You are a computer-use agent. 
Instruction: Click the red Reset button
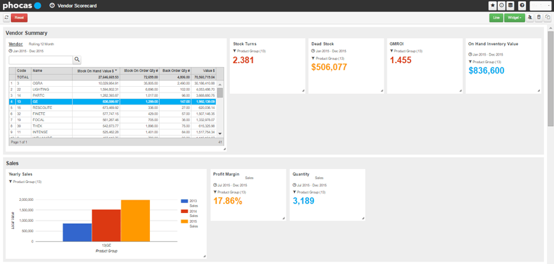pyautogui.click(x=19, y=18)
